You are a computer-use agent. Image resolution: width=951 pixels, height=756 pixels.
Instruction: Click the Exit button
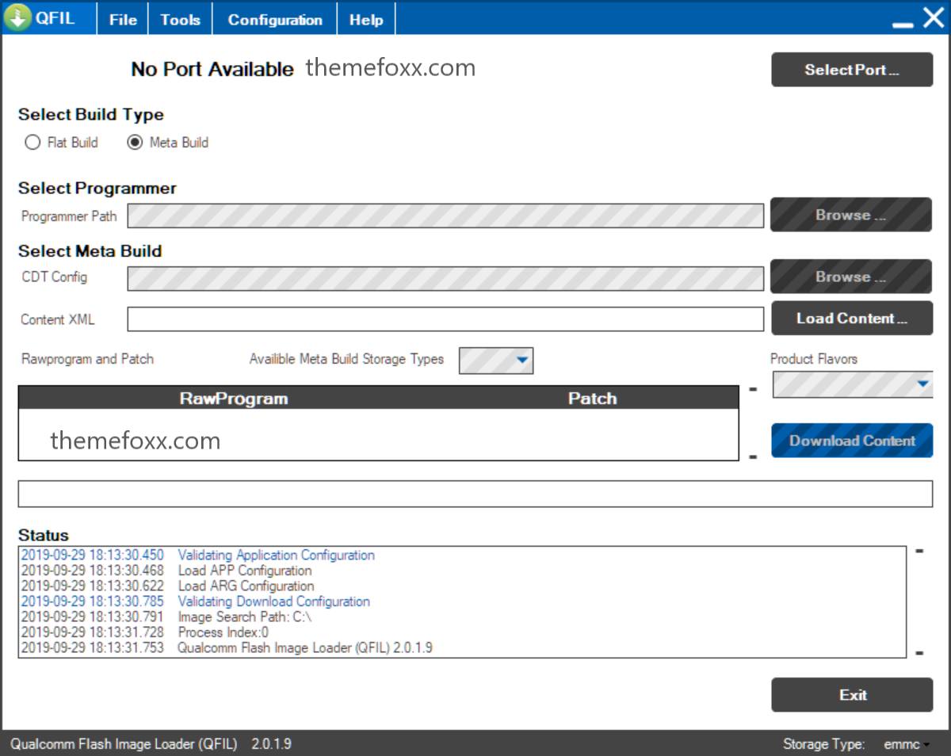point(852,695)
